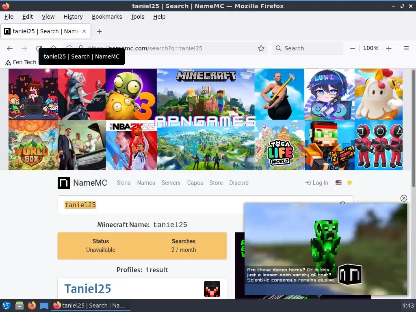This screenshot has height=312, width=416.
Task: Click the Toca Life World banner thumbnail
Action: click(279, 145)
